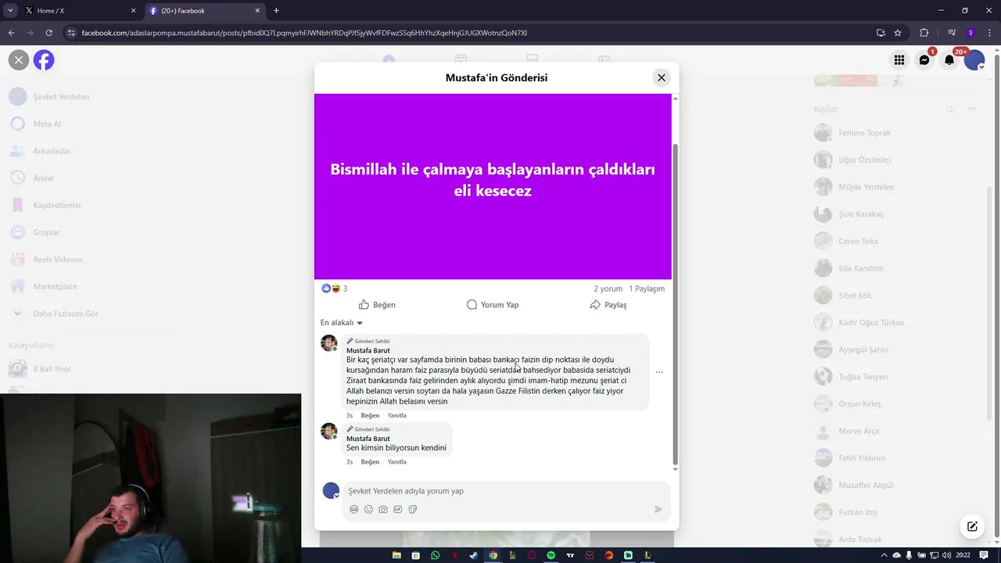Click the post dialog vertical scrollbar
This screenshot has height=563, width=1001.
point(675,305)
